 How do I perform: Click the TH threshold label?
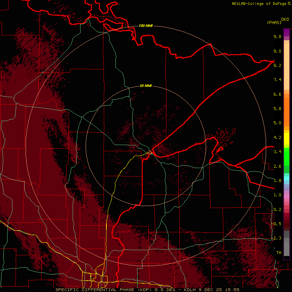(279, 253)
